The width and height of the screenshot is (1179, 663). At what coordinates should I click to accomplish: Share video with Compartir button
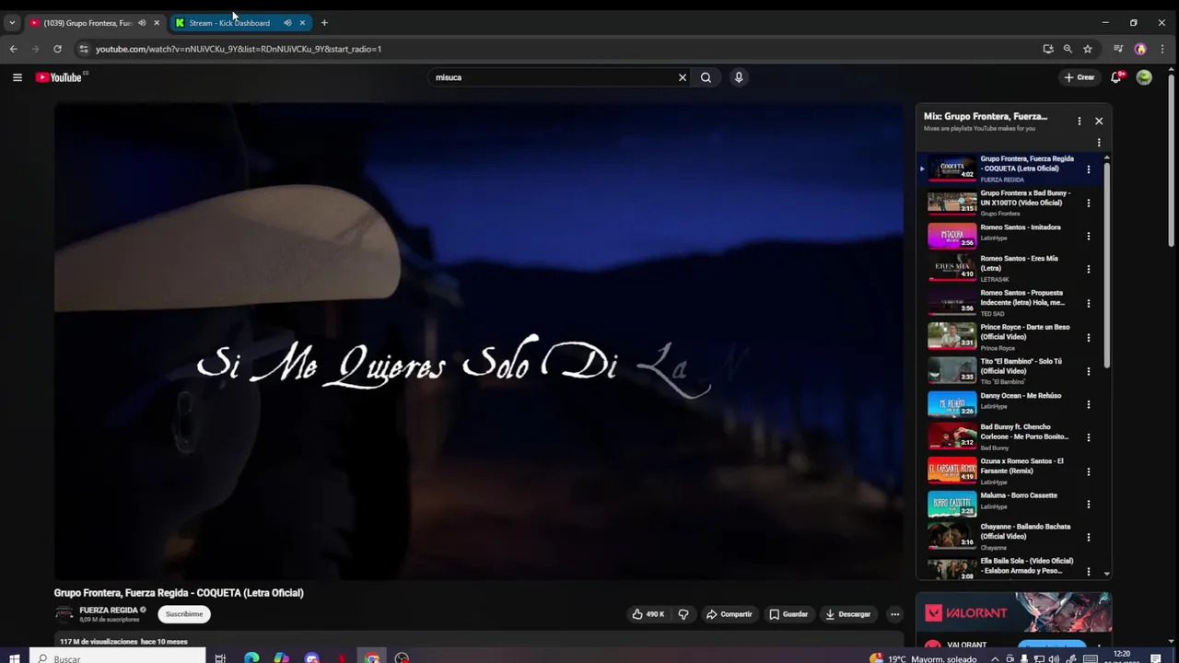729,614
